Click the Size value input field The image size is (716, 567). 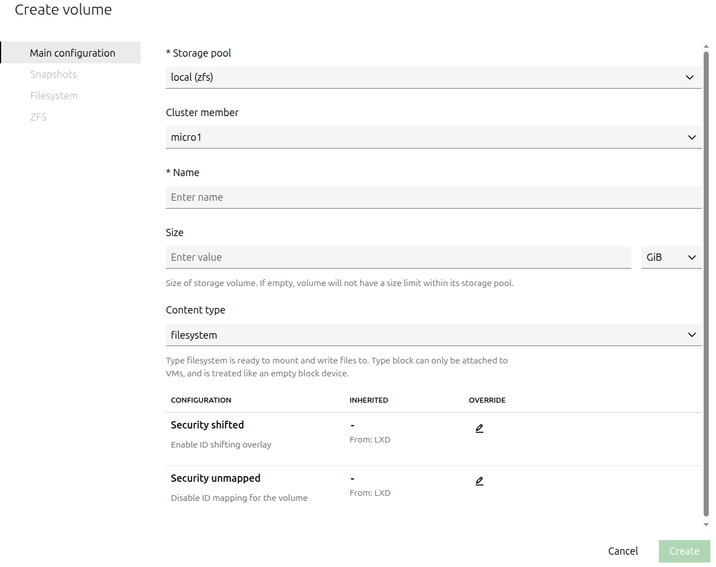398,257
